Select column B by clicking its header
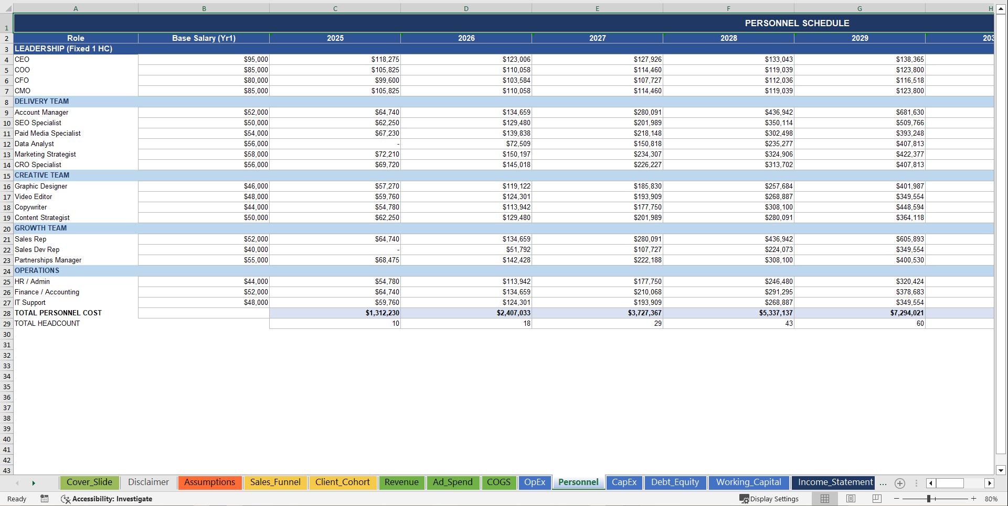1008x506 pixels. 204,8
